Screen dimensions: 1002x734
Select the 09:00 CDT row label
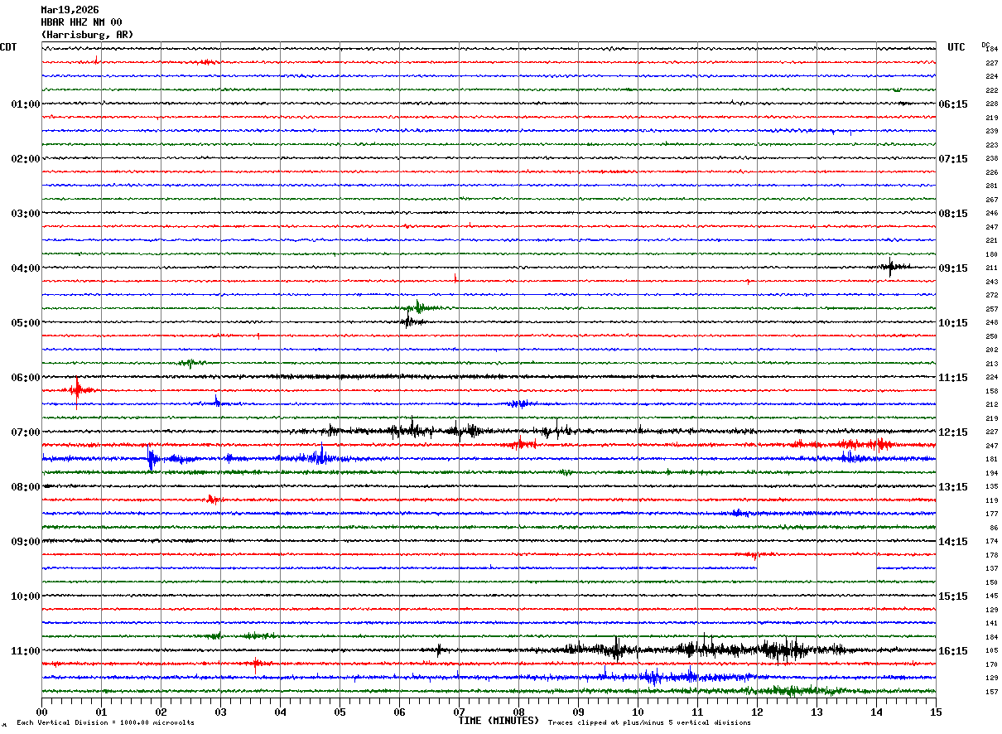coord(26,542)
